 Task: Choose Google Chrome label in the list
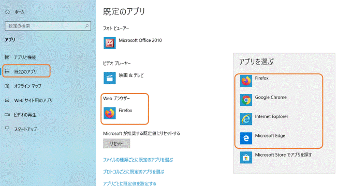271,97
